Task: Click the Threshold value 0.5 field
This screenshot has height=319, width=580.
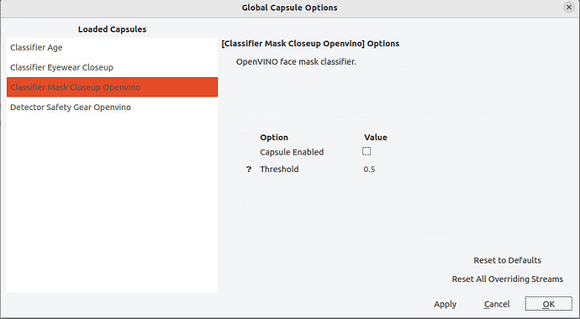Action: tap(369, 170)
